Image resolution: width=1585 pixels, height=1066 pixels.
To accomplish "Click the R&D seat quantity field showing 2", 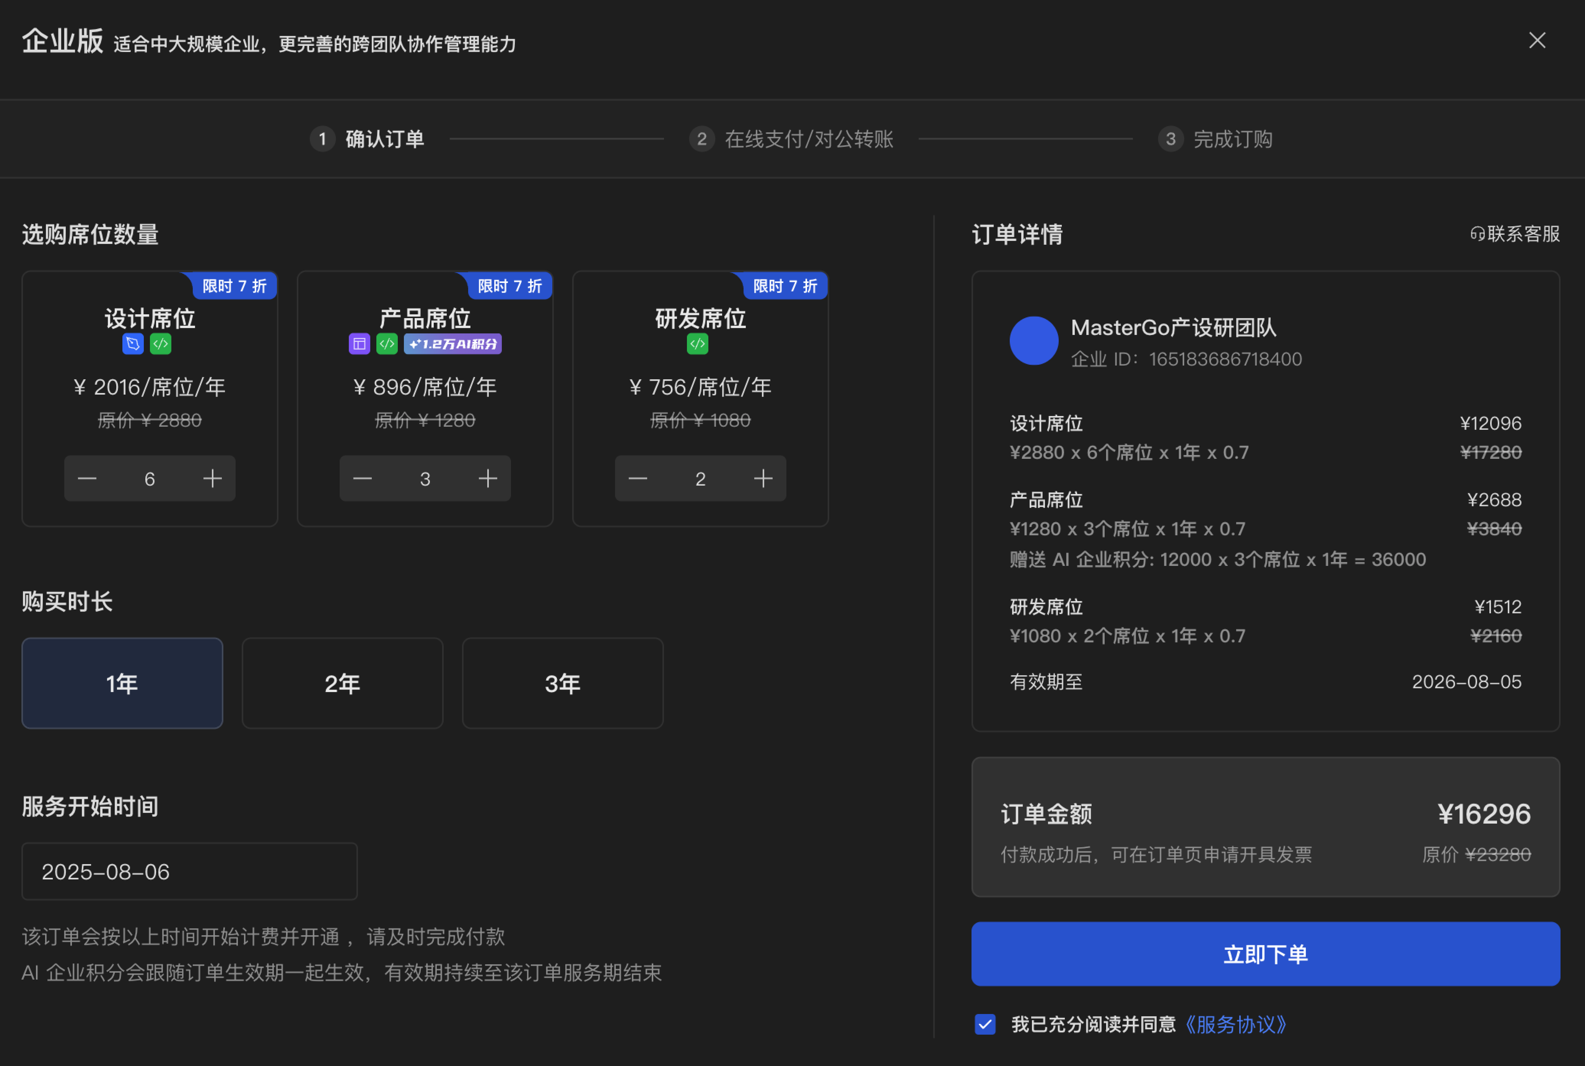I will click(x=700, y=479).
